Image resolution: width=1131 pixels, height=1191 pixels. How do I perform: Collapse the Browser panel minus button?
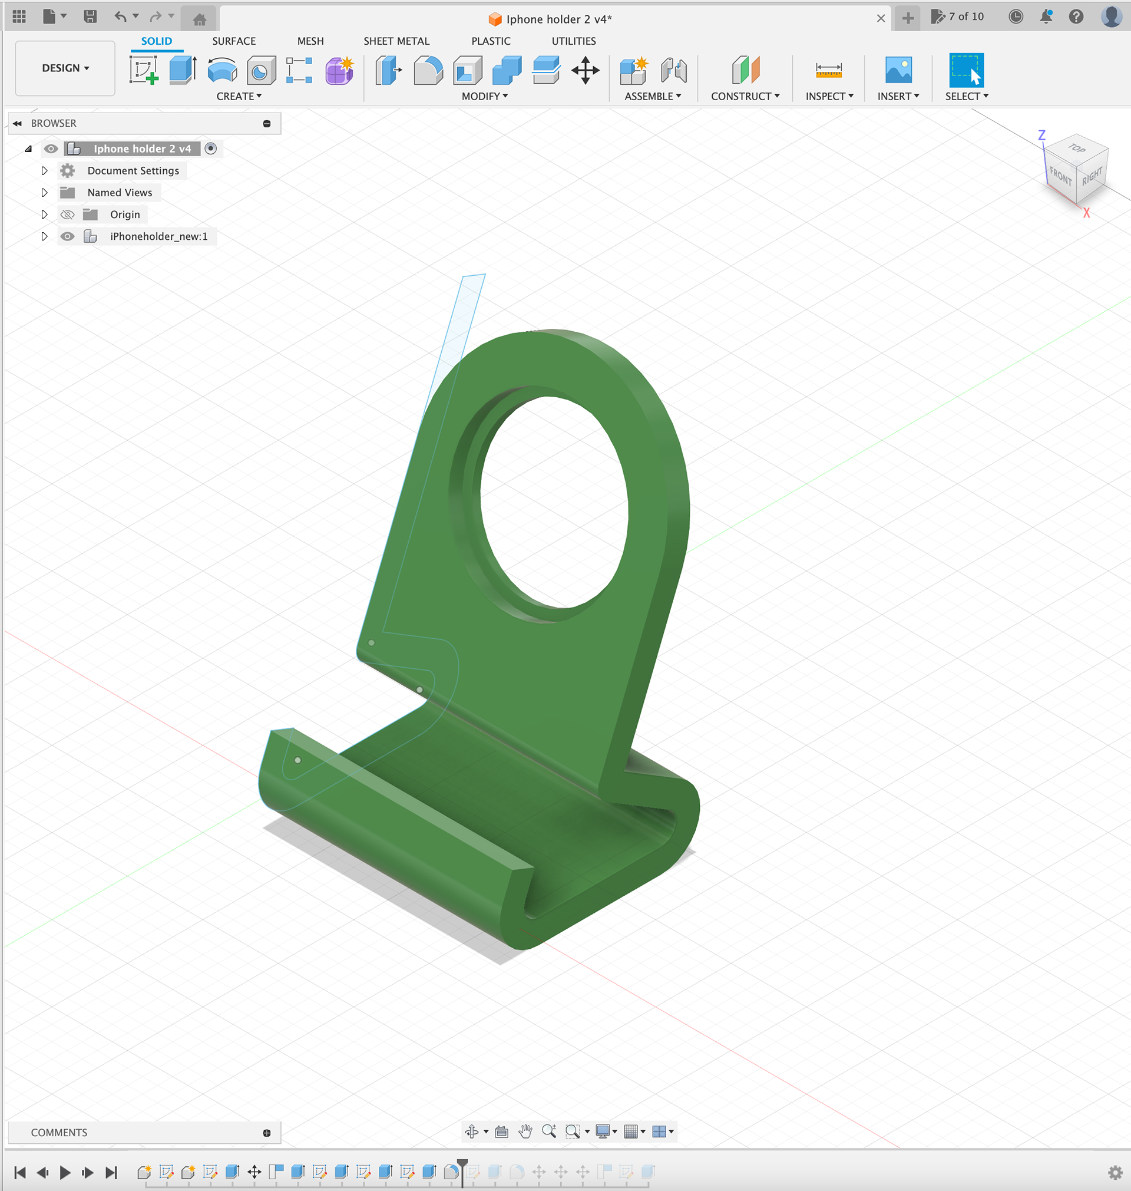pos(266,124)
